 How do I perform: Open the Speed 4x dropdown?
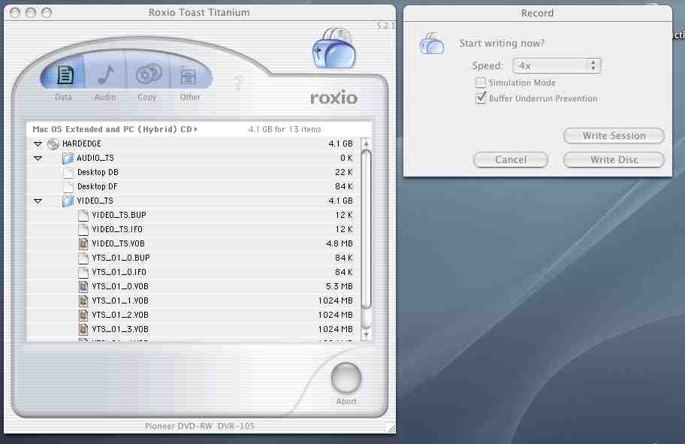pyautogui.click(x=557, y=66)
